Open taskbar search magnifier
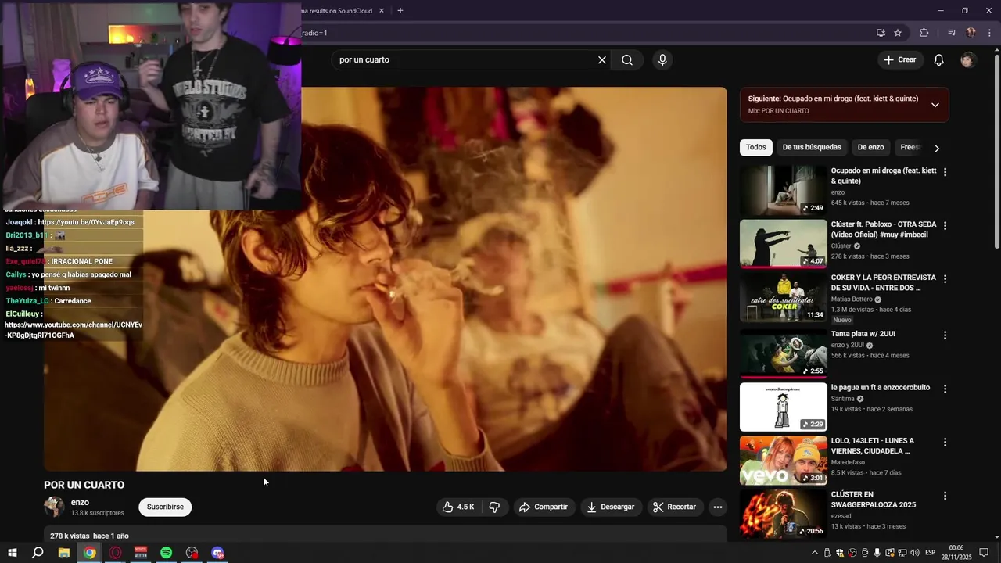1001x563 pixels. pyautogui.click(x=38, y=553)
